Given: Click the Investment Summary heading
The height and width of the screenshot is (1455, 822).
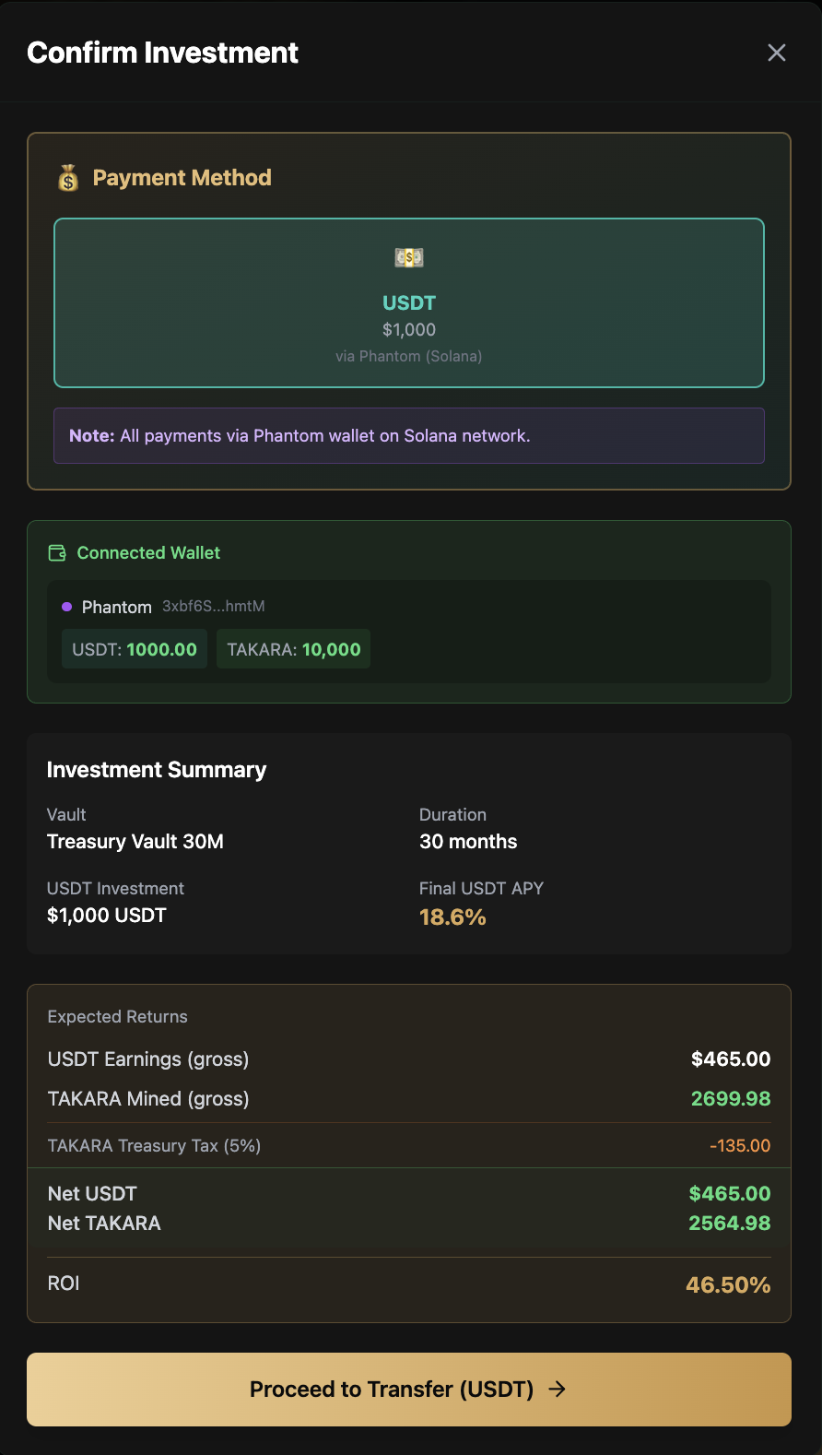Looking at the screenshot, I should tap(157, 770).
